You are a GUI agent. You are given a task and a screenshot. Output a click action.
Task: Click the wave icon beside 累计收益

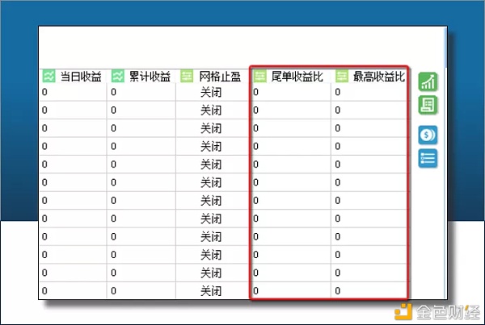pyautogui.click(x=118, y=76)
